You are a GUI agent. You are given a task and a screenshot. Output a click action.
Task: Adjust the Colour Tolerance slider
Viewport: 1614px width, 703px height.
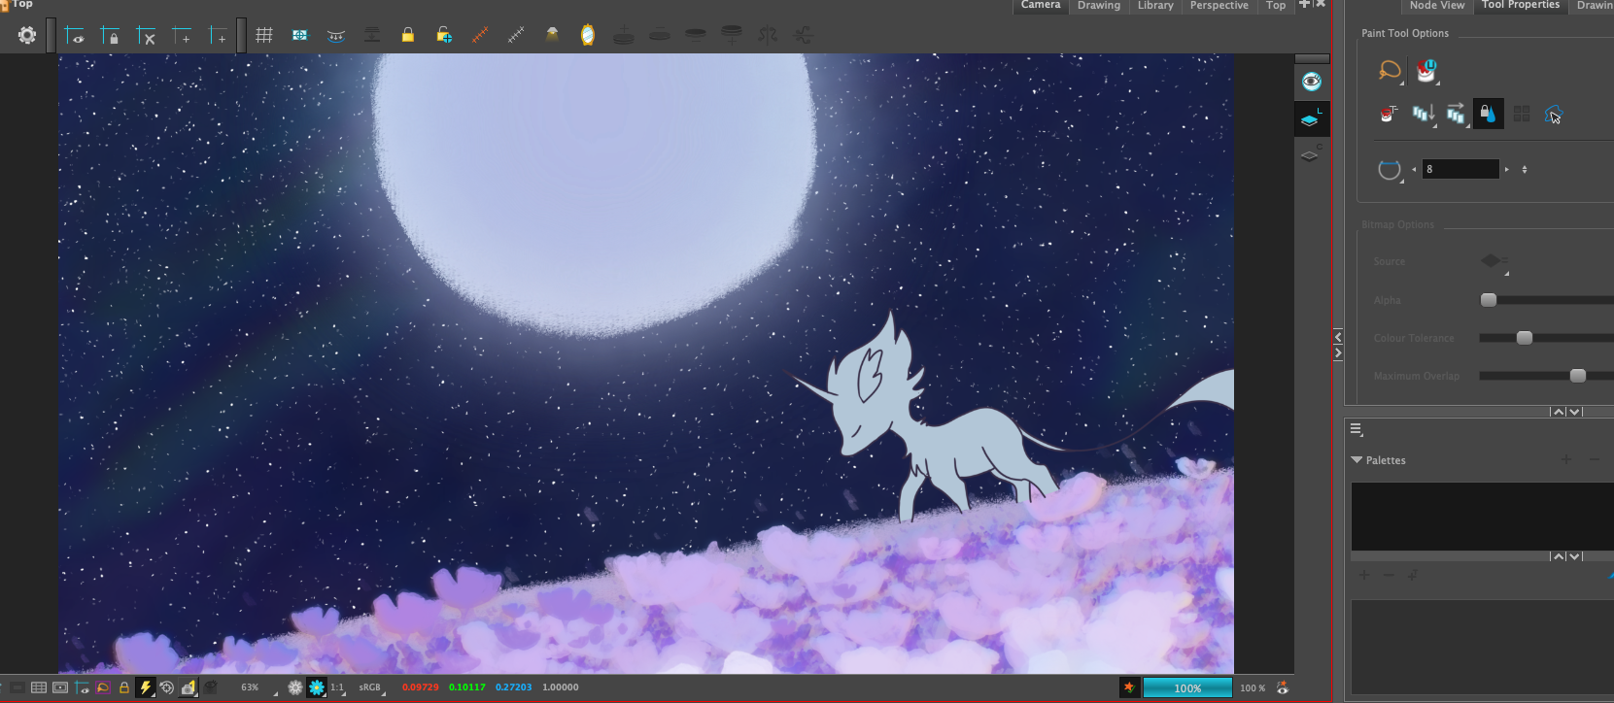pyautogui.click(x=1525, y=338)
